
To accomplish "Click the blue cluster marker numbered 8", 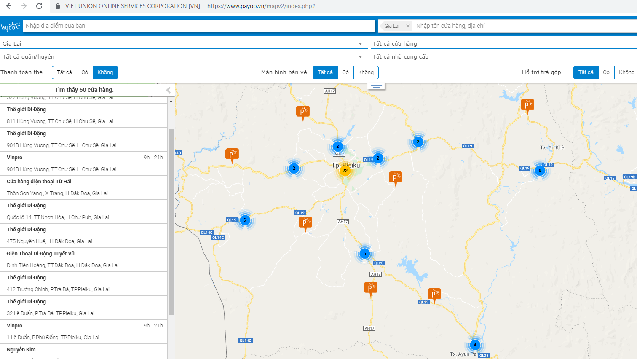I will [540, 171].
